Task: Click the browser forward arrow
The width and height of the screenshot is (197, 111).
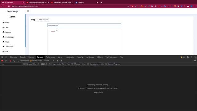Action: 6,6
